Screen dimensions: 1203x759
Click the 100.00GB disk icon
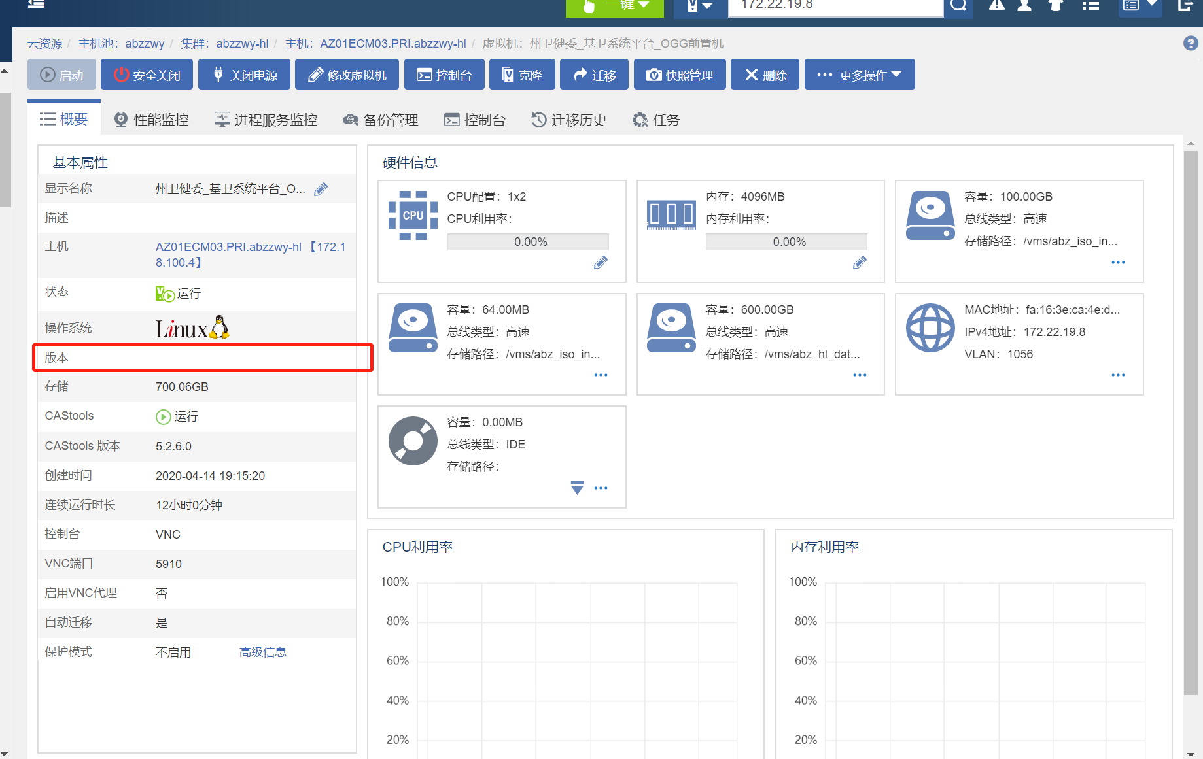930,215
